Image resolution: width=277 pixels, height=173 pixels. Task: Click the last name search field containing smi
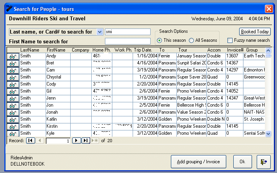point(128,32)
